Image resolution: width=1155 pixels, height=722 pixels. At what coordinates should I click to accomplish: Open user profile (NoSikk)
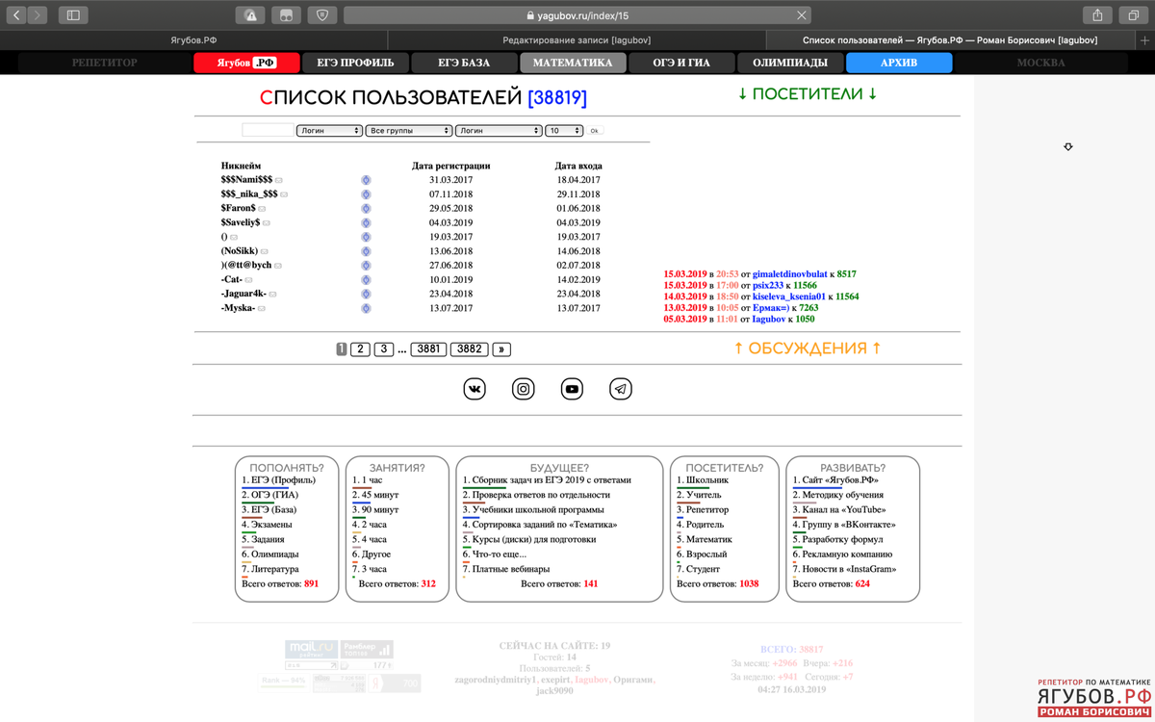click(240, 251)
